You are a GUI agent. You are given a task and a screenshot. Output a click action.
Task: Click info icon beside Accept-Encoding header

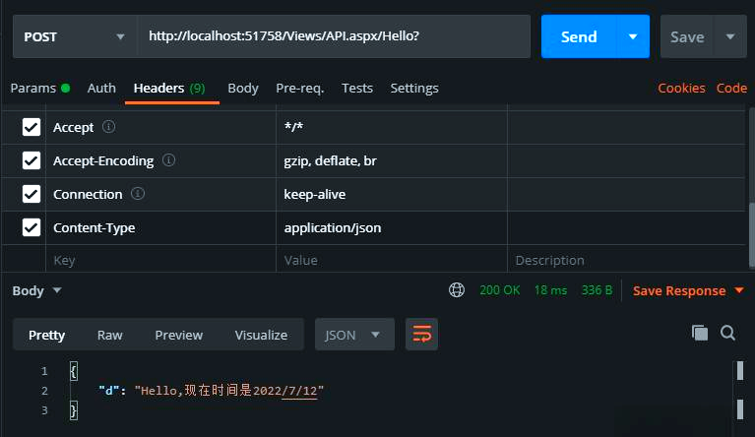(168, 160)
